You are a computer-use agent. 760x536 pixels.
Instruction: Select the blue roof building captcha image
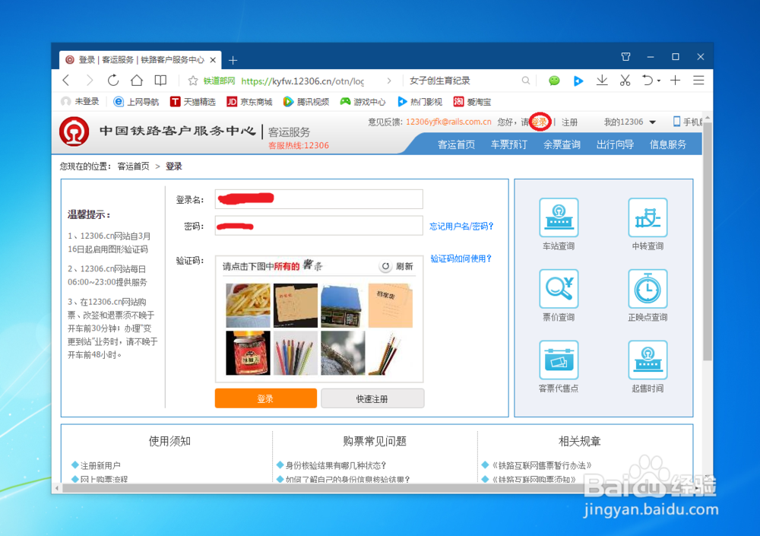[343, 306]
